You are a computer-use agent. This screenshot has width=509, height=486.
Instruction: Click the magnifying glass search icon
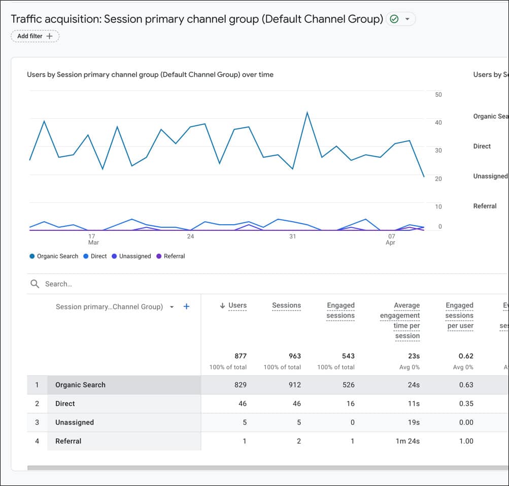coord(35,284)
